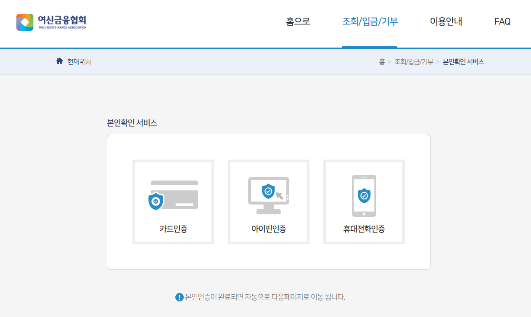Click the 홈 breadcrumb link
This screenshot has height=317, width=531.
click(382, 61)
